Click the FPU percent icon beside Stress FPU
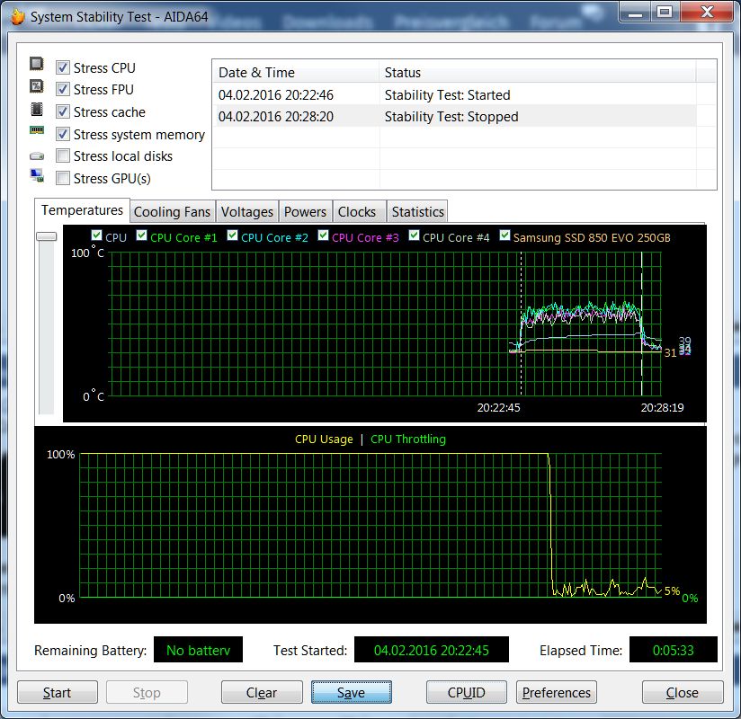Image resolution: width=741 pixels, height=719 pixels. (x=36, y=86)
